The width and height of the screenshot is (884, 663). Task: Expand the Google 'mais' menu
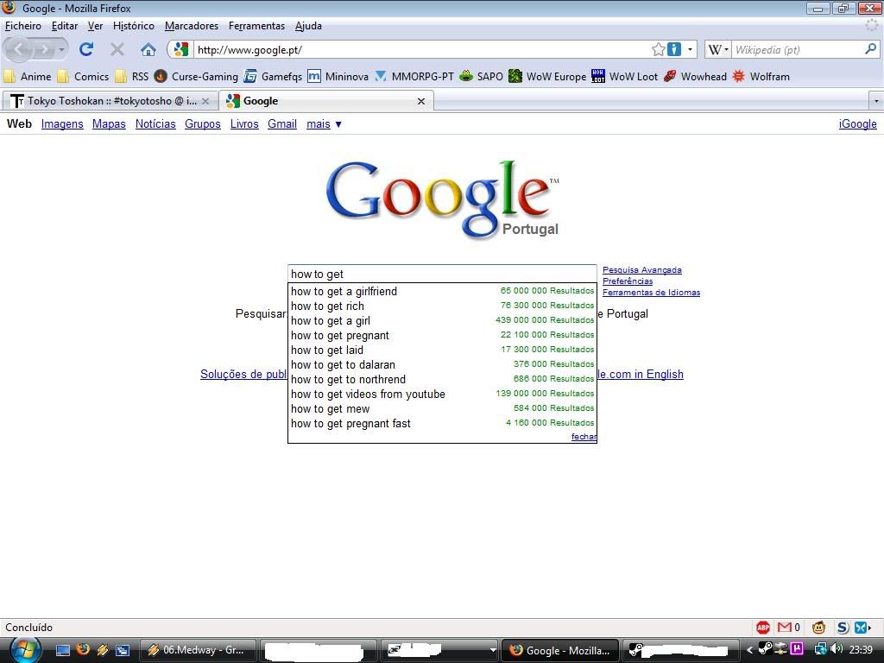(324, 124)
